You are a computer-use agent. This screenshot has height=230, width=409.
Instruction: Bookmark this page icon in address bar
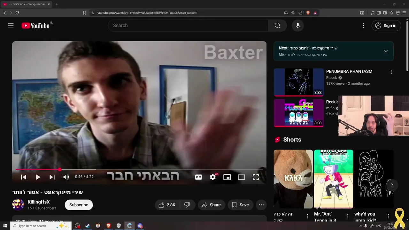(84, 13)
